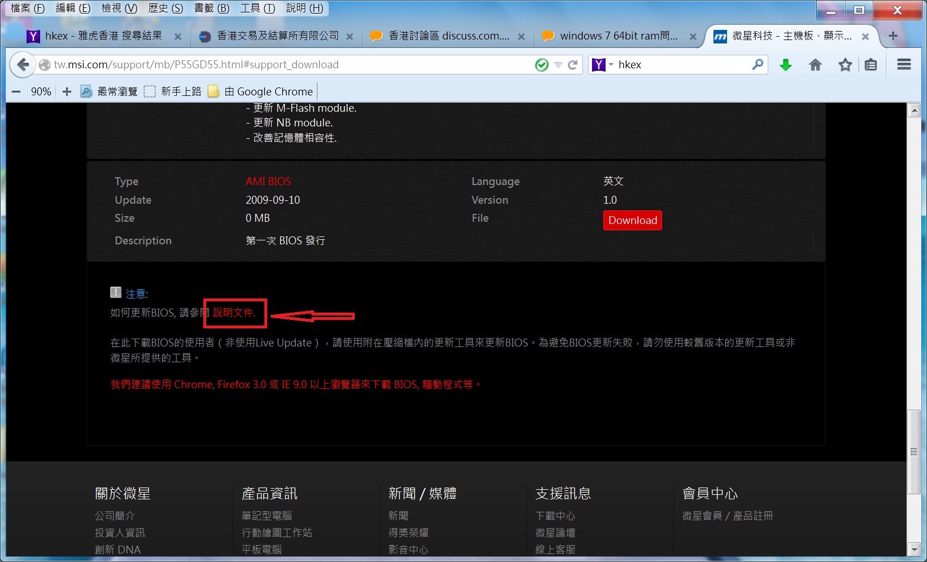
Task: Click site identity globe icon
Action: coord(45,65)
